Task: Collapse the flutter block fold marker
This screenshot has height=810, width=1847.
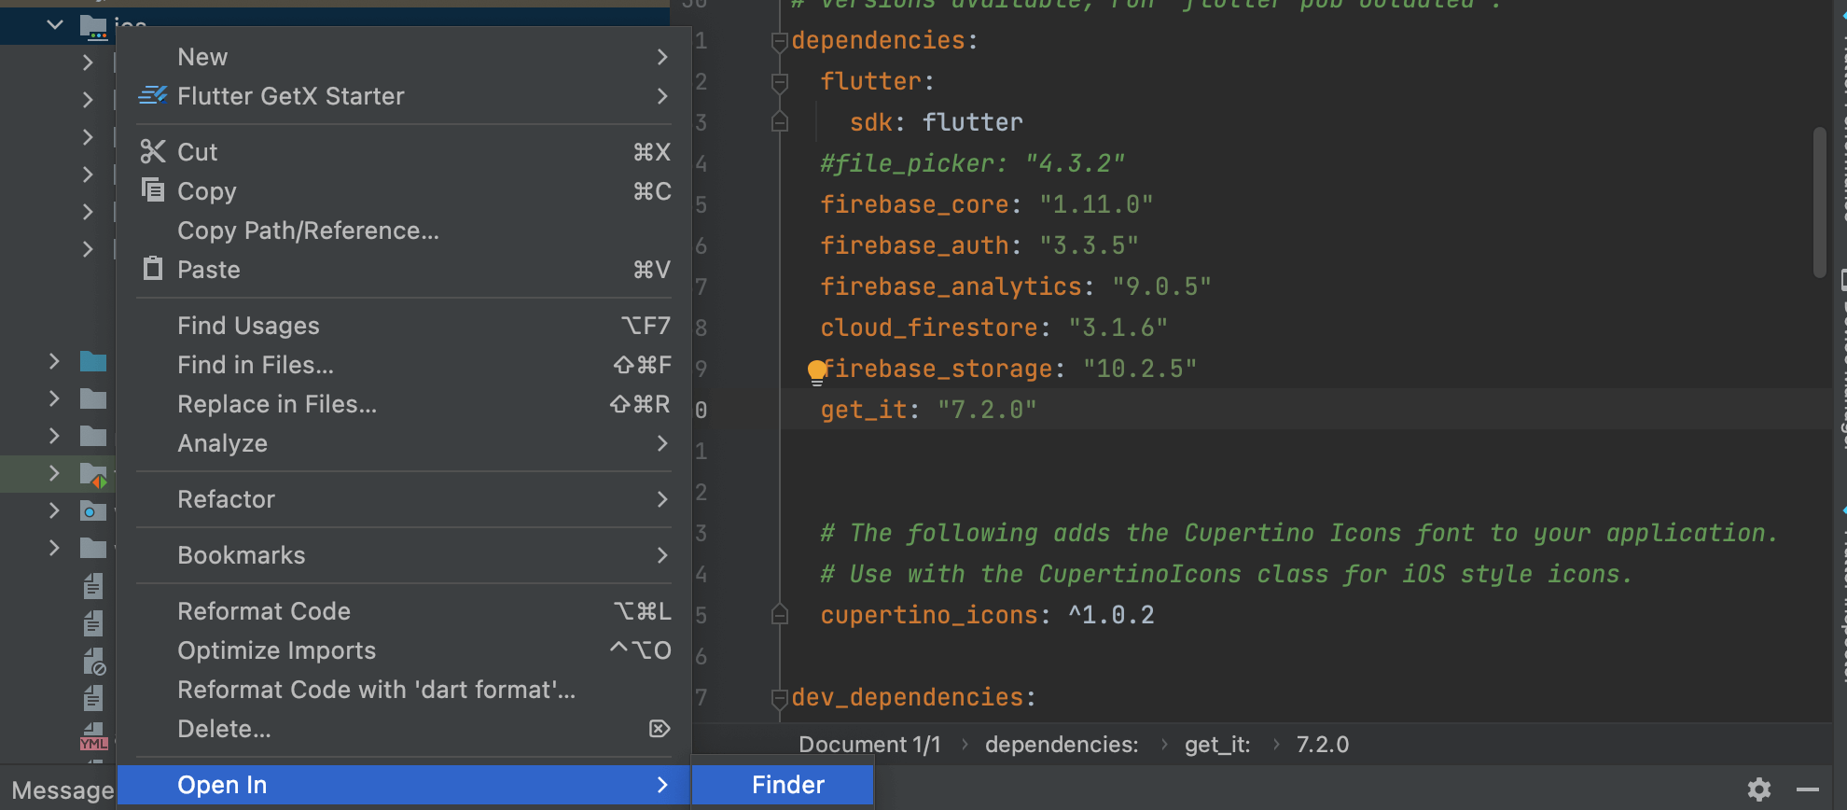Action: point(780,82)
